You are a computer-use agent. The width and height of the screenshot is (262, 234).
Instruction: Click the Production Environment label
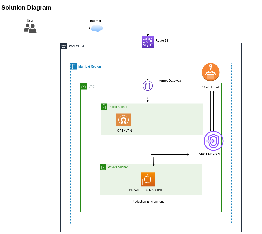coord(148,202)
